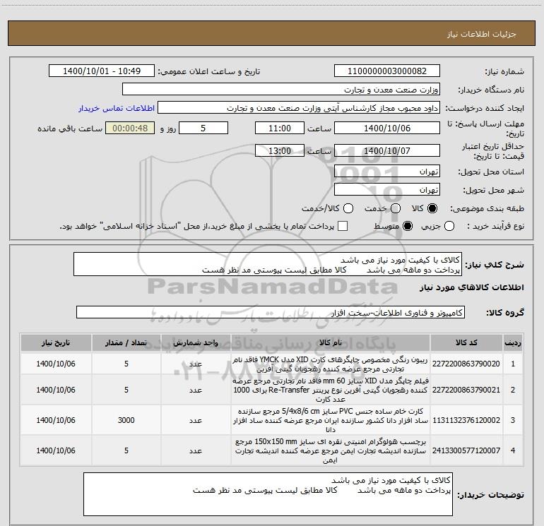This screenshot has height=526, width=544.
Task: Click product code 2413300577120007
Action: pos(466,450)
